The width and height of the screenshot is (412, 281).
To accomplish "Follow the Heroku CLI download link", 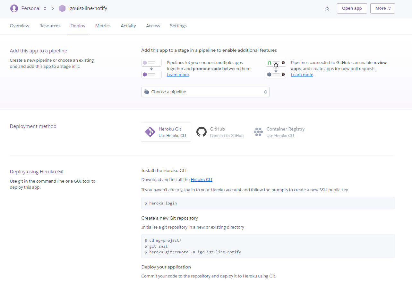I will coord(202,180).
